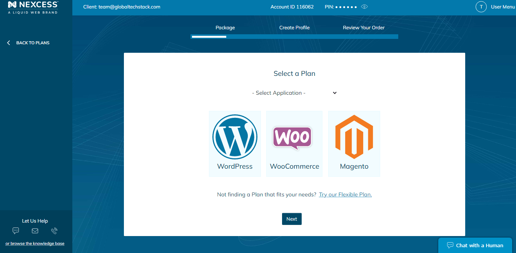Select the WooCommerce plan card
This screenshot has height=253, width=516.
click(294, 144)
